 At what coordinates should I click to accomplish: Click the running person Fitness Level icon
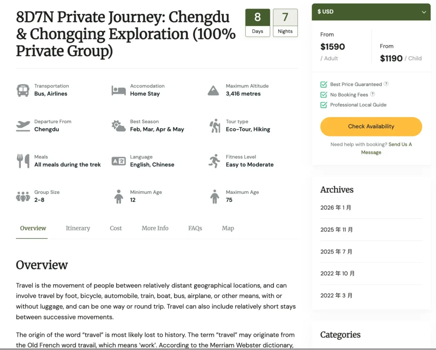214,161
